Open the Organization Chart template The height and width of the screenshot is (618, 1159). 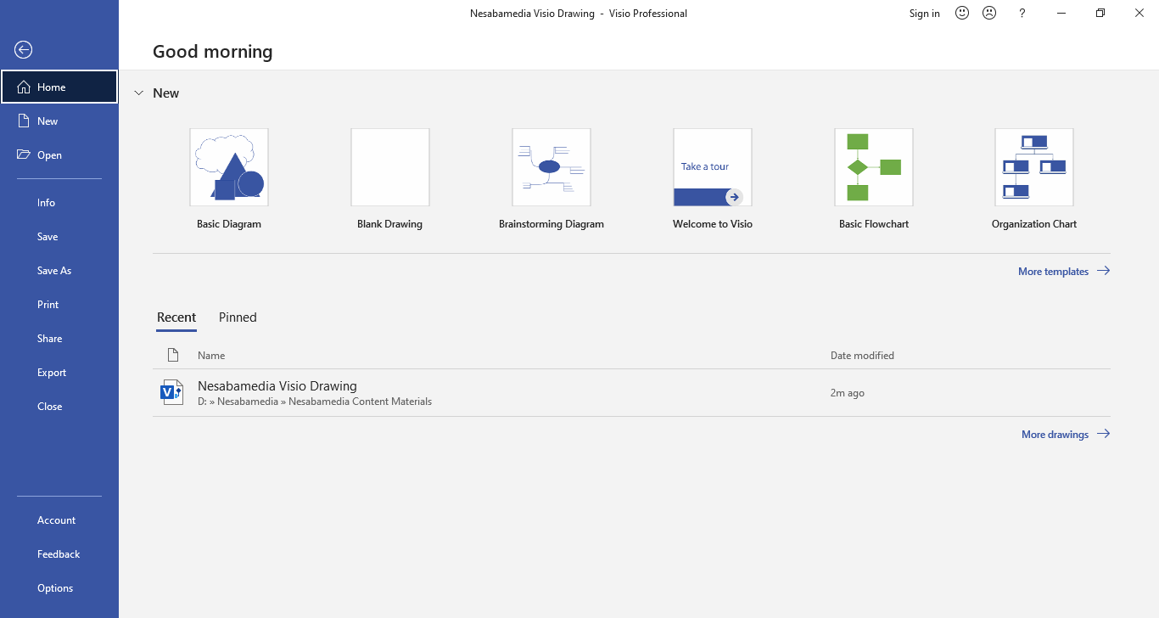(1034, 167)
